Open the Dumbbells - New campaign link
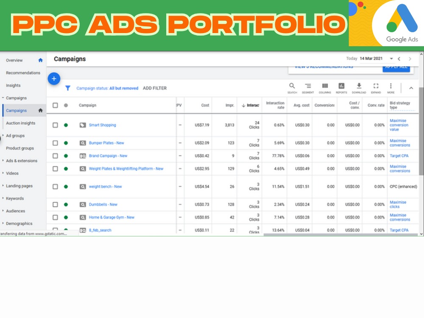Screen dimensions: 424x318 click(103, 204)
